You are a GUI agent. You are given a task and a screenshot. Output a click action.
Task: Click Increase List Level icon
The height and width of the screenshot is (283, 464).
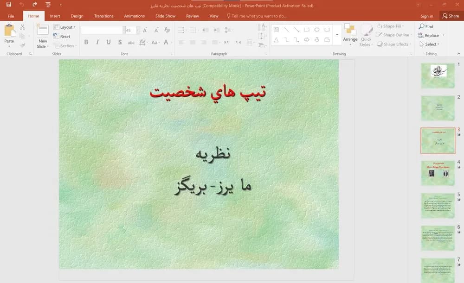(216, 30)
